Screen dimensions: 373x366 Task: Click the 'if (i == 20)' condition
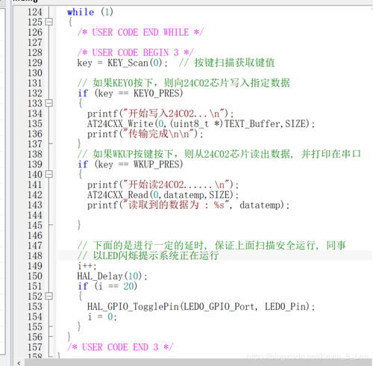(x=107, y=286)
